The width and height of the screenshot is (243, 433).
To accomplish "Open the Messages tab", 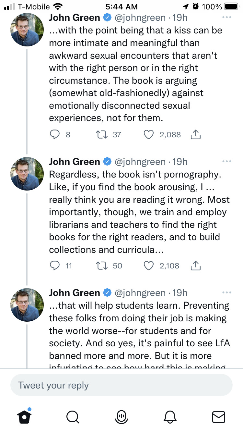I will [x=218, y=416].
